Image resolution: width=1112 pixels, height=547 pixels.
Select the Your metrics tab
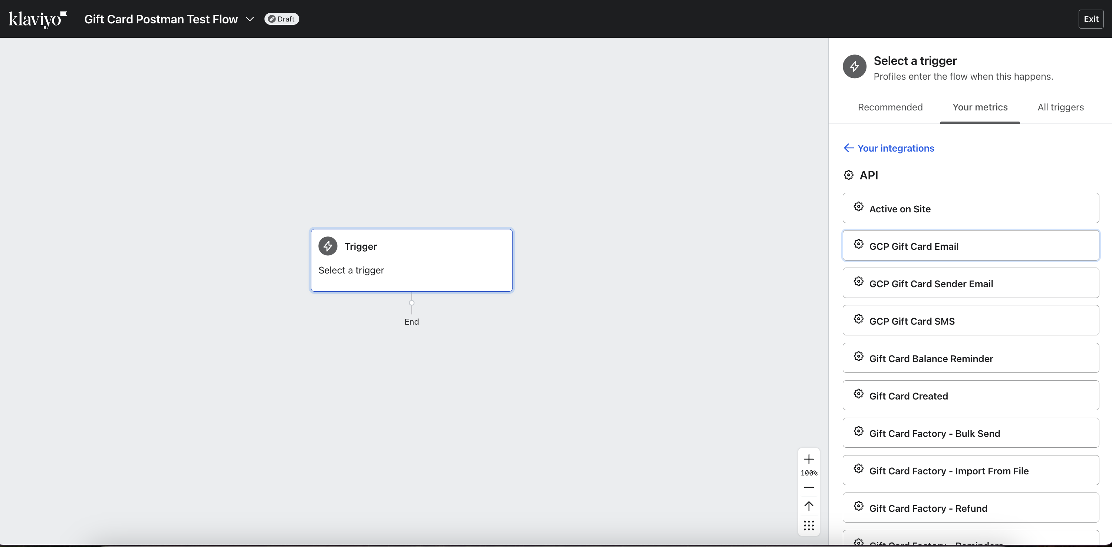[980, 107]
